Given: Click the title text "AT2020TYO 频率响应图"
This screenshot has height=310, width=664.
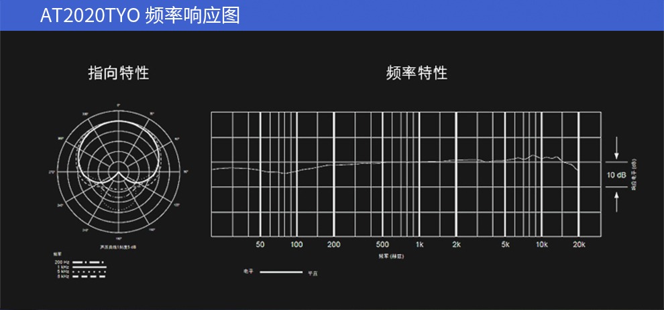Looking at the screenshot, I should 140,15.
